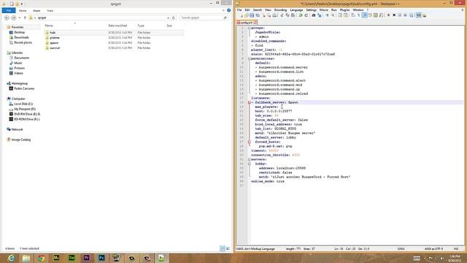
Task: Click the Print icon in Notepad++ toolbar
Action: (275, 15)
